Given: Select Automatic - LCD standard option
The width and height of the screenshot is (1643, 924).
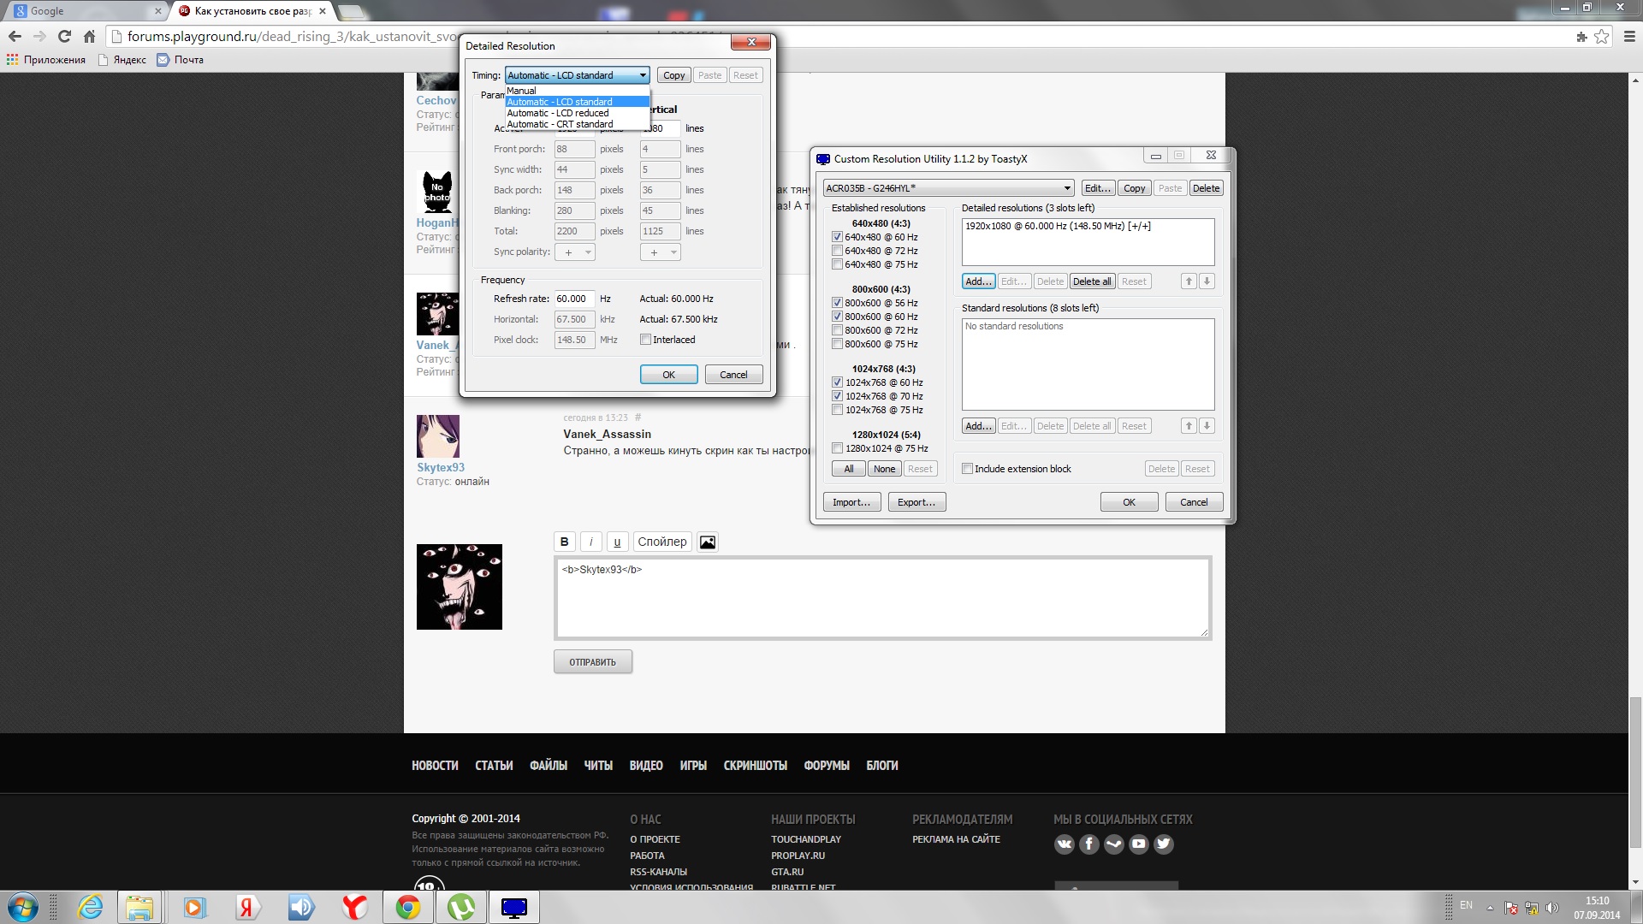Looking at the screenshot, I should coord(577,102).
